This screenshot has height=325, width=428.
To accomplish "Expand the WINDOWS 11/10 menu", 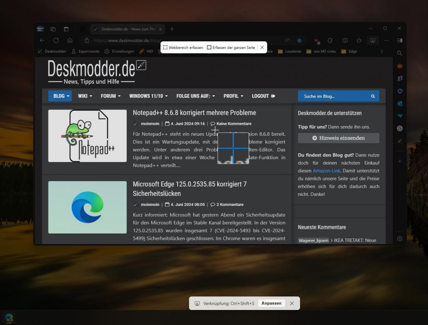I will (x=148, y=96).
